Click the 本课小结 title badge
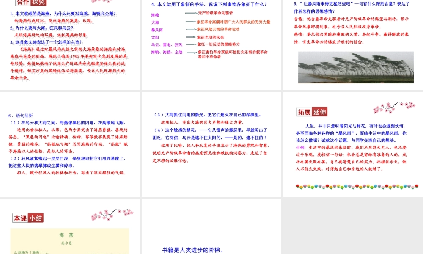Screen dimensions: 423x254 coord(28,218)
